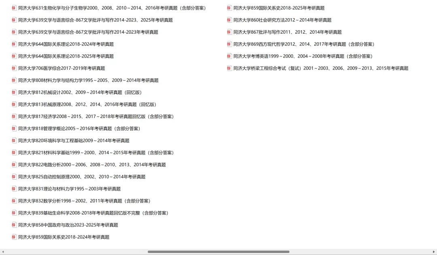Click PDF icon of 858中国政府与政治 file
The height and width of the screenshot is (255, 437).
(x=14, y=225)
